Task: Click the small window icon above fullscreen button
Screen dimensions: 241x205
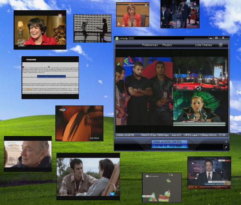Action: (x=226, y=142)
